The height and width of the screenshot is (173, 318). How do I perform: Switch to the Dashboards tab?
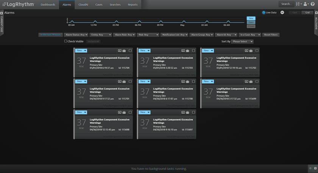[48, 5]
